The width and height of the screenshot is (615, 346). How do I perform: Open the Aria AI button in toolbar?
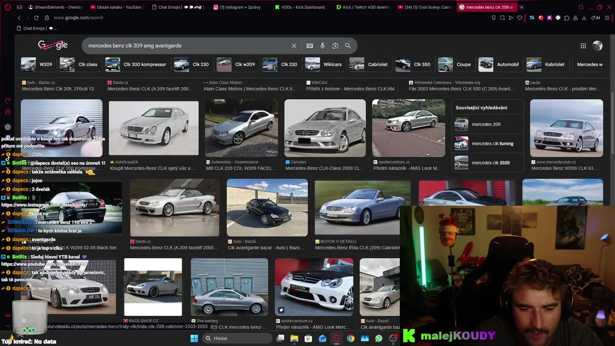(x=595, y=18)
